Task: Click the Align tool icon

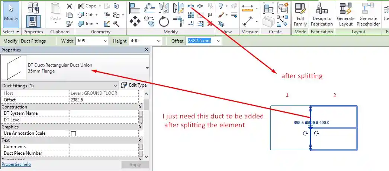Action: click(135, 7)
